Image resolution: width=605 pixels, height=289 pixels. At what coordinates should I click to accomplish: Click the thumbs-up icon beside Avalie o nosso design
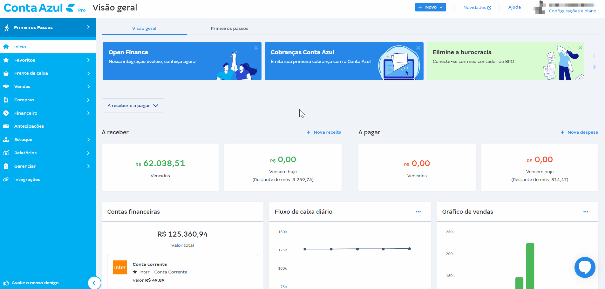6,283
